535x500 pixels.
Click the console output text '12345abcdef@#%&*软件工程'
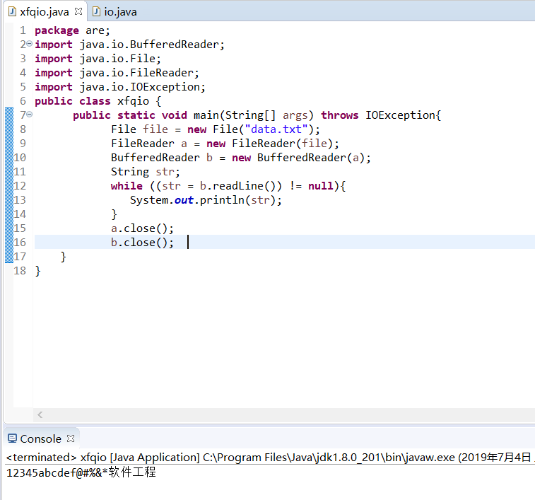[x=81, y=472]
